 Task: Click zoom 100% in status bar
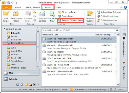pyautogui.click(x=121, y=89)
